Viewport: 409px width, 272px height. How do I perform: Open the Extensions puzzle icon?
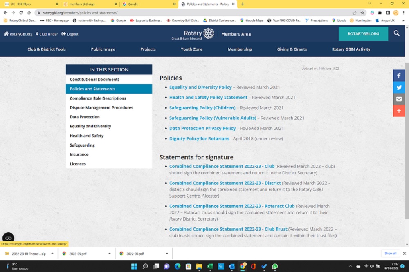click(x=380, y=13)
